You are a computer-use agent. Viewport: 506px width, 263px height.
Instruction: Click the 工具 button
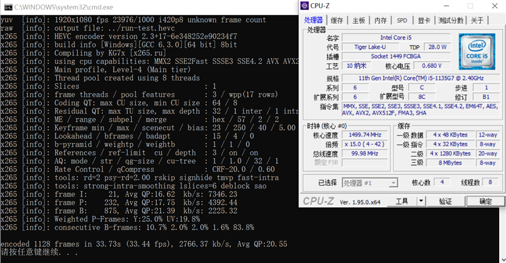pos(402,201)
